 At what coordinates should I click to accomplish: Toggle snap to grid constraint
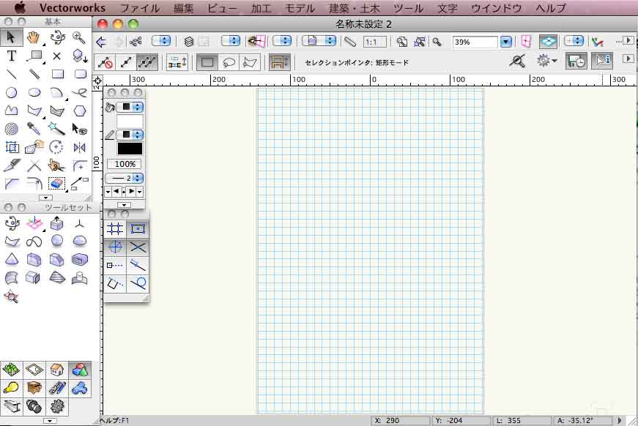coord(115,228)
